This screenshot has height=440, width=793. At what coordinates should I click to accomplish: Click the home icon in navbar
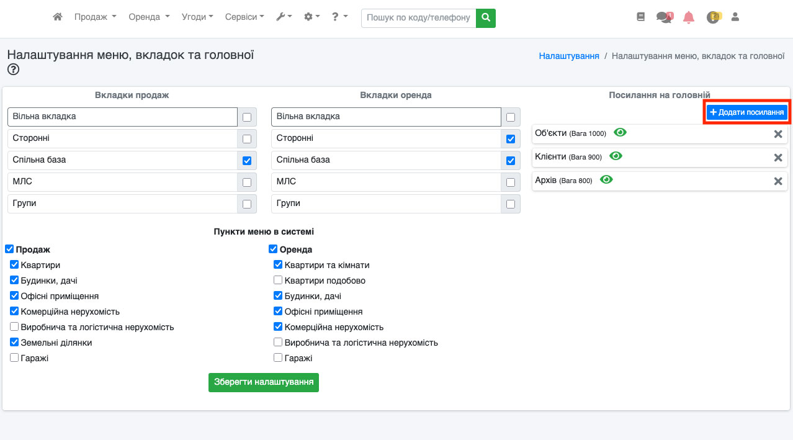[58, 17]
